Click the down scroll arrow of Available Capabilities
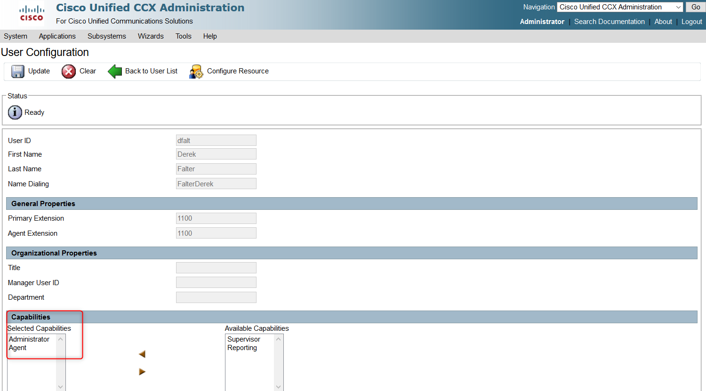Viewport: 706px width, 391px height. click(278, 386)
